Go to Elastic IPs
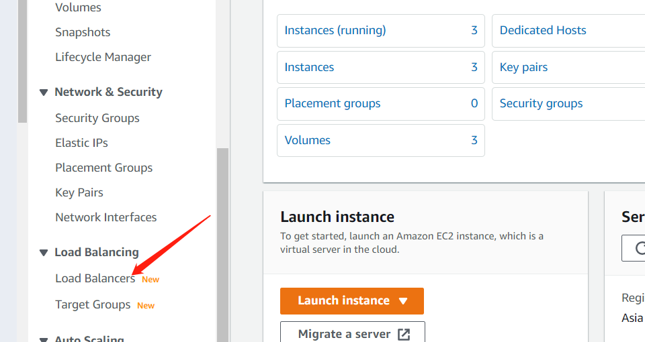This screenshot has height=342, width=645. click(x=81, y=143)
